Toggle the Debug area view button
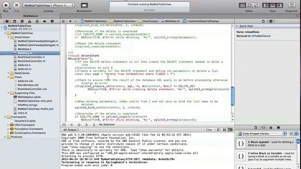 (273, 5)
